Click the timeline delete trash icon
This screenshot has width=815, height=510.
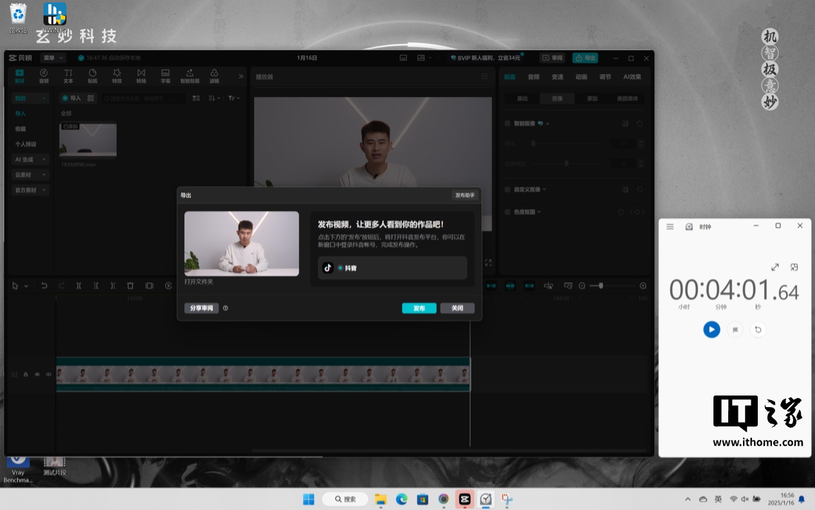pyautogui.click(x=130, y=286)
